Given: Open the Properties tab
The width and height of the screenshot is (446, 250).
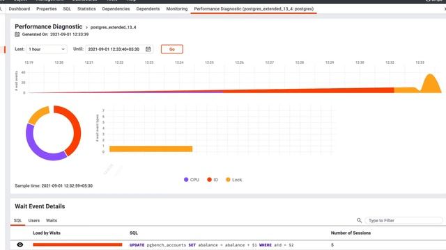Looking at the screenshot, I should pos(47,9).
